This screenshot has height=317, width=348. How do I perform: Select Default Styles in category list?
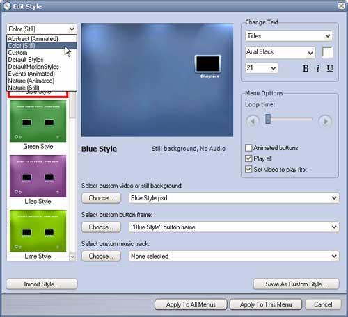[26, 60]
